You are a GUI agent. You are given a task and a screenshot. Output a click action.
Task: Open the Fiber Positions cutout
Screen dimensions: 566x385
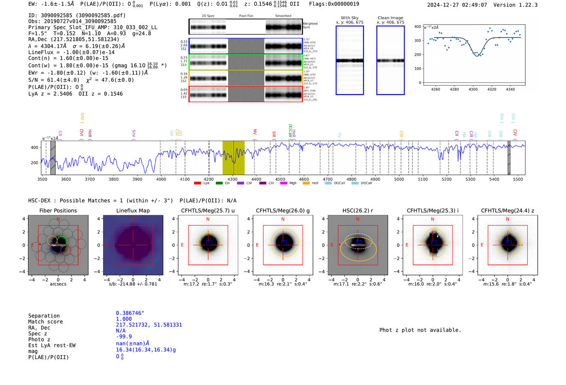[58, 245]
